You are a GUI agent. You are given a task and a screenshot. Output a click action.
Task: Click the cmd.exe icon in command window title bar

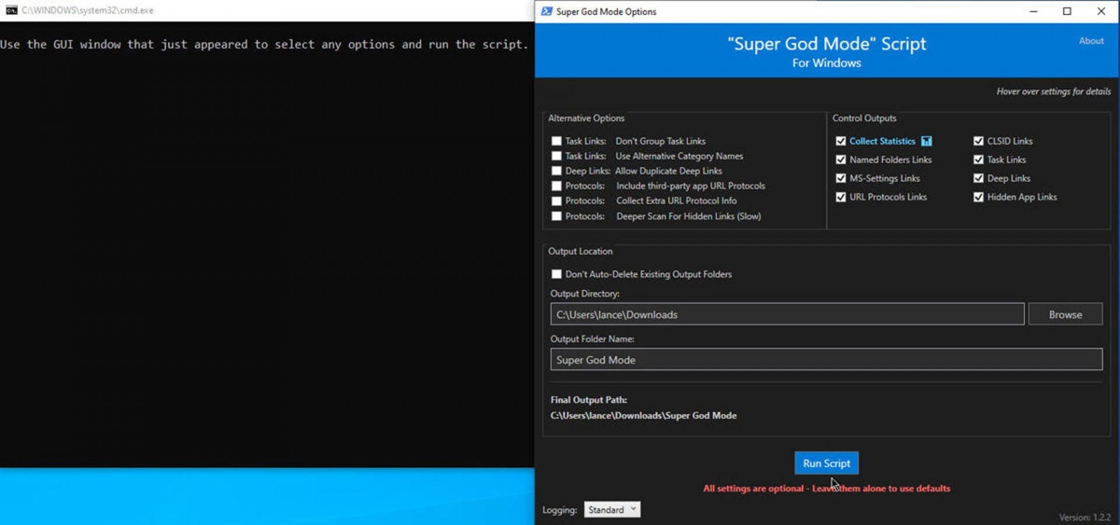pyautogui.click(x=11, y=10)
